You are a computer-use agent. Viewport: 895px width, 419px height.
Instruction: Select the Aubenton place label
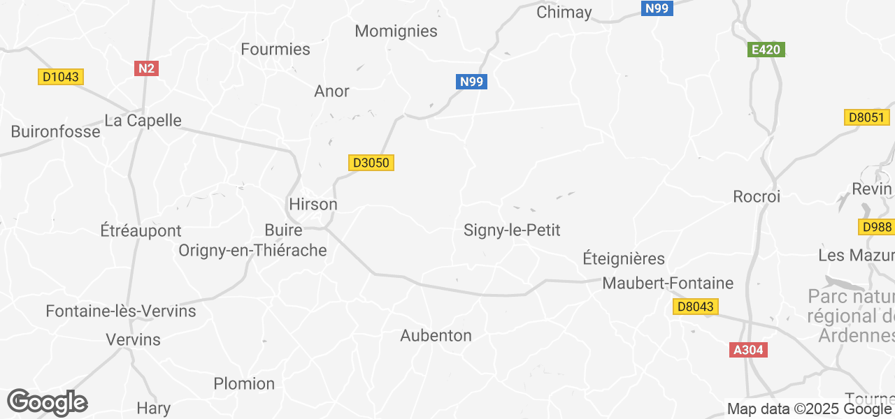(436, 335)
